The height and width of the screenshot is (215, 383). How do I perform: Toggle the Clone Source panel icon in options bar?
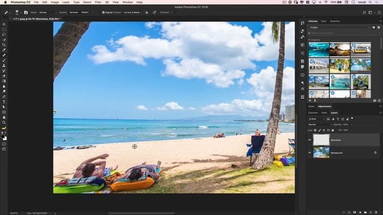(26, 13)
